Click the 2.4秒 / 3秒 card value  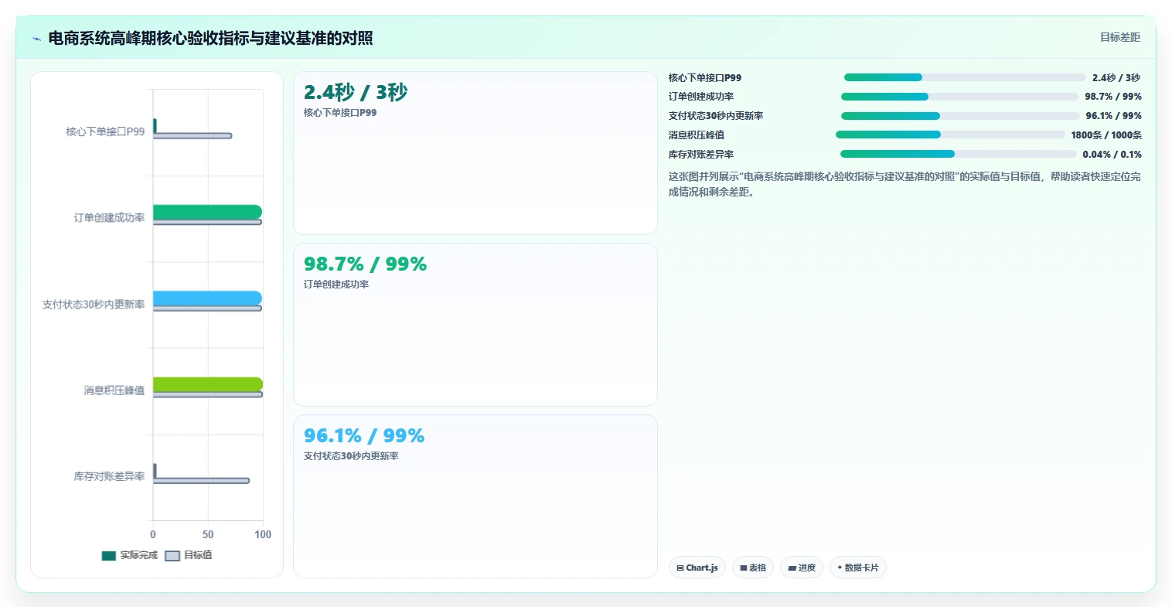point(356,92)
